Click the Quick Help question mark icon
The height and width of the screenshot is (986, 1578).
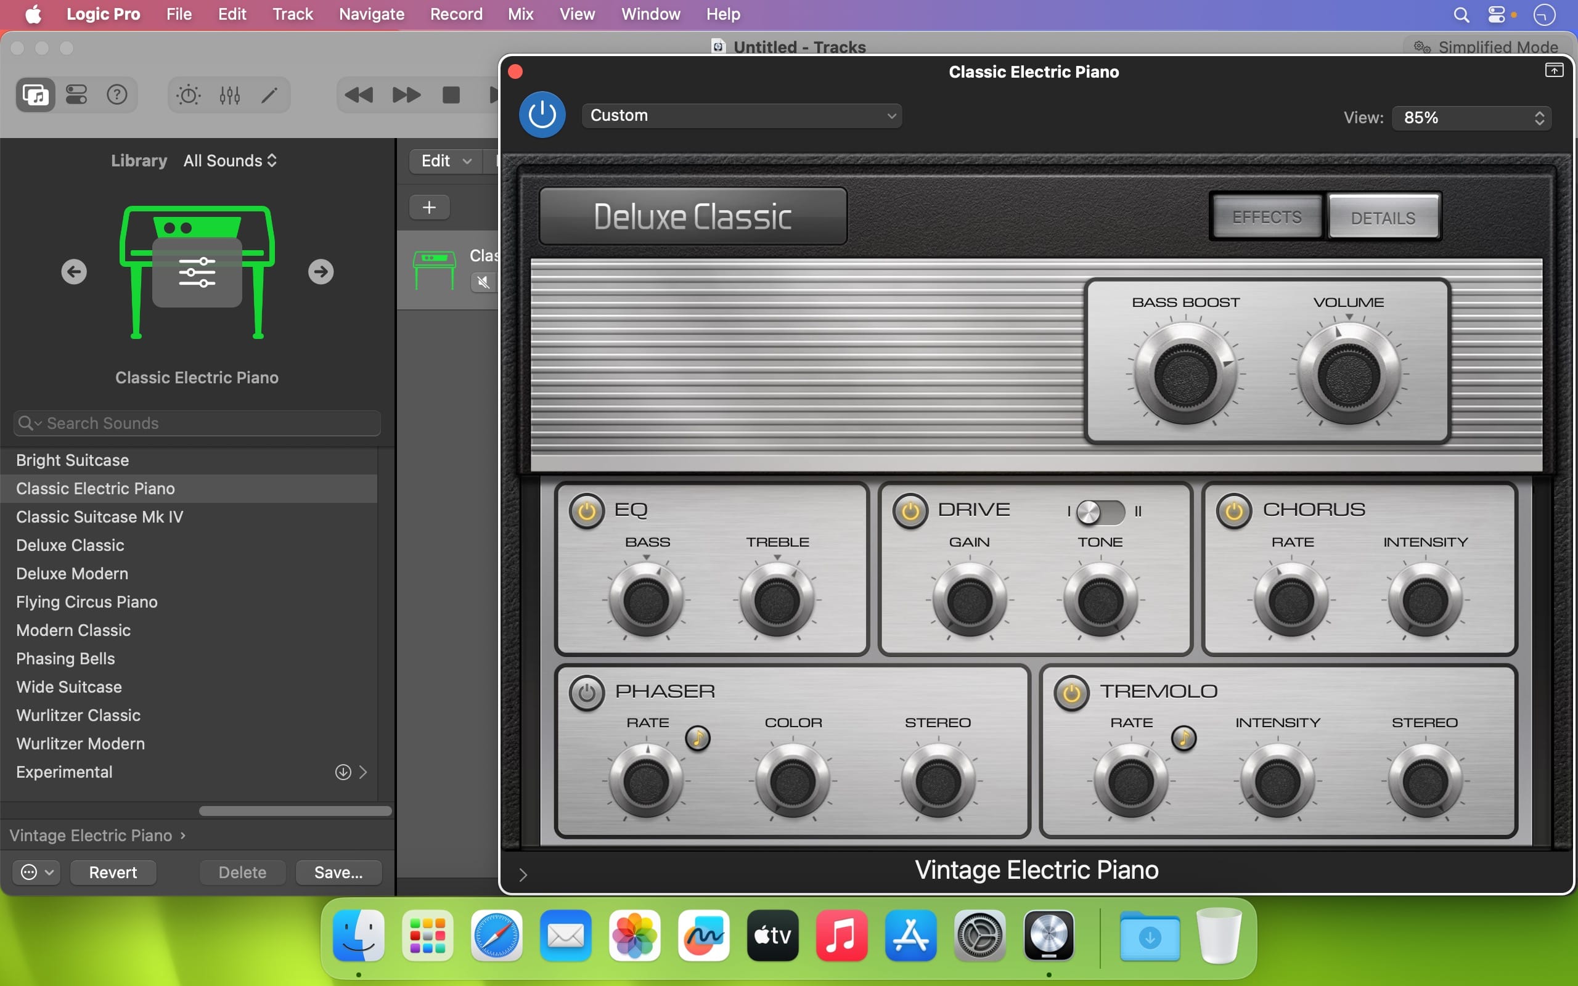(117, 95)
